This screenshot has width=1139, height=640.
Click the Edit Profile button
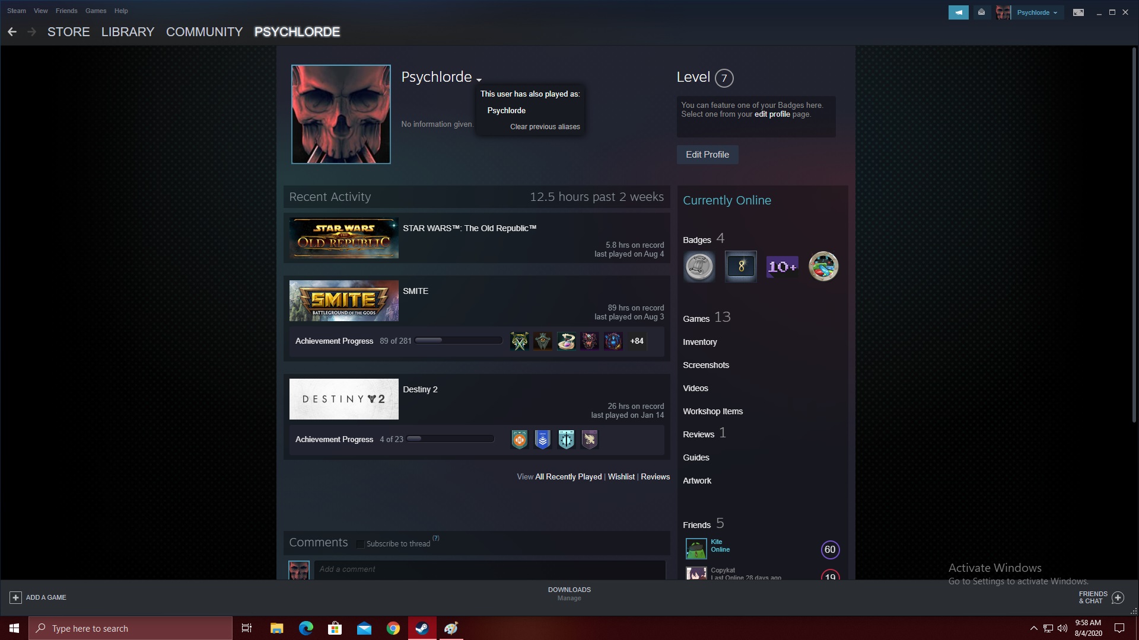pyautogui.click(x=707, y=155)
